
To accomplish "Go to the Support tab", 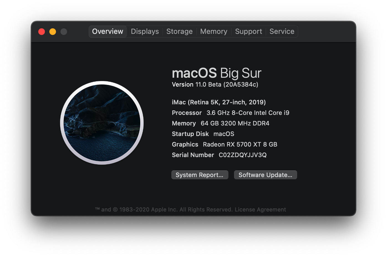I will click(248, 31).
